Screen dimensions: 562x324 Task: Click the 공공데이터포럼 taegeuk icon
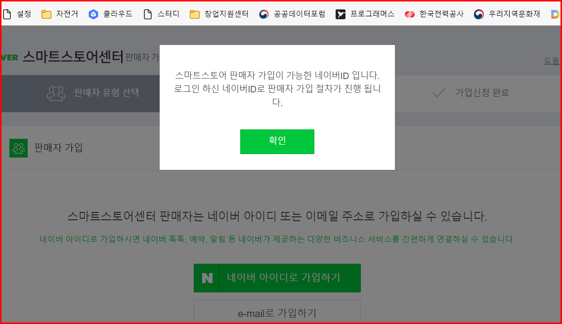[x=264, y=14]
